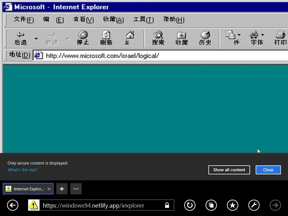Click the What's the risk? link

point(22,170)
